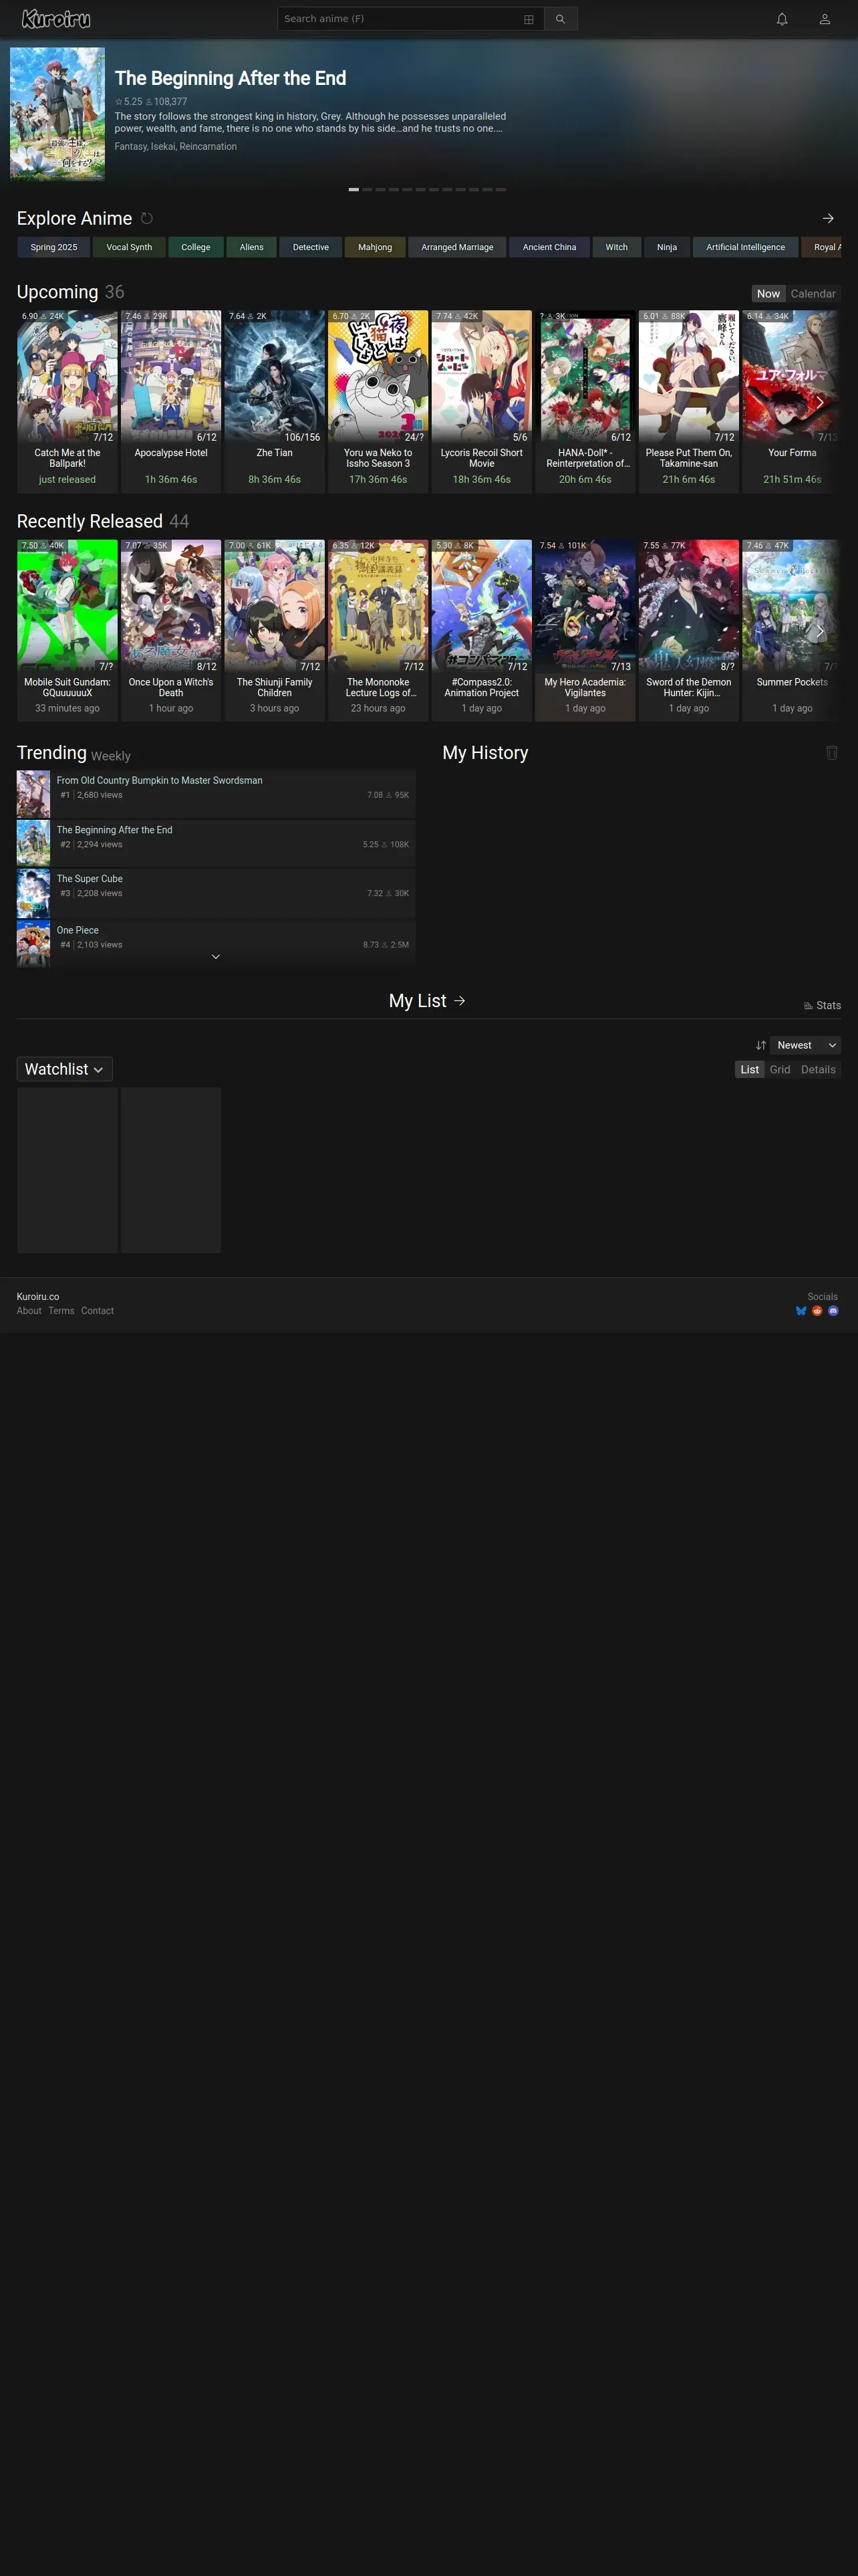The width and height of the screenshot is (858, 2576).
Task: Open Mobile Suit Gundam: GQuuuuuuX card
Action: 67,630
